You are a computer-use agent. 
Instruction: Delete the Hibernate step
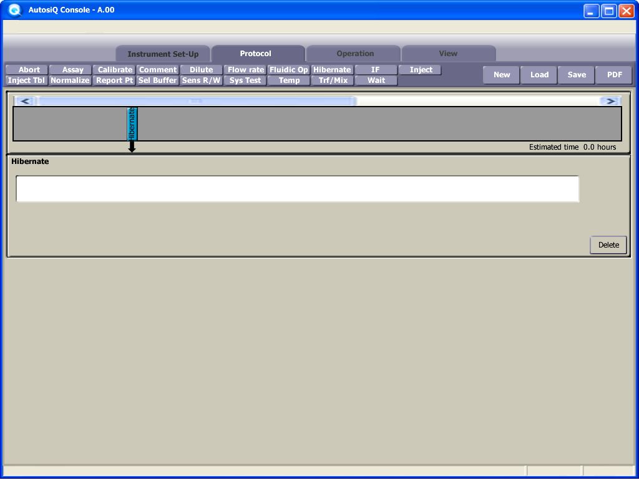pos(608,245)
